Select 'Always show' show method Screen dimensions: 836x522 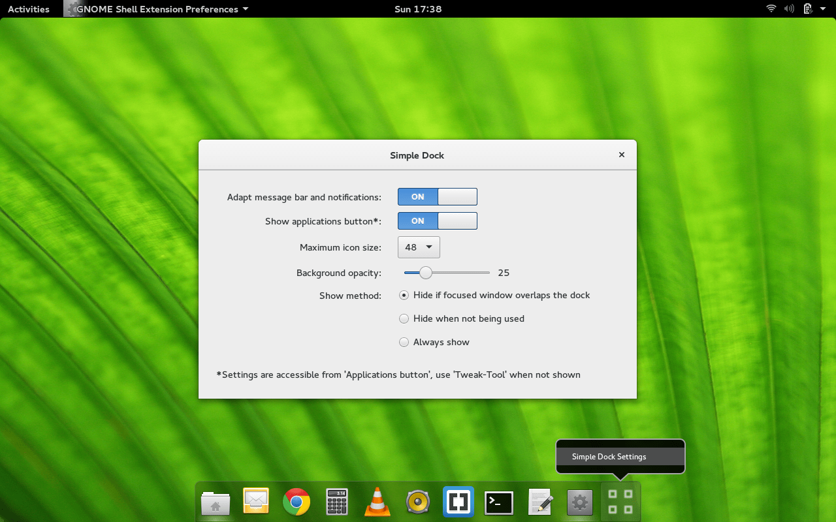pyautogui.click(x=404, y=342)
